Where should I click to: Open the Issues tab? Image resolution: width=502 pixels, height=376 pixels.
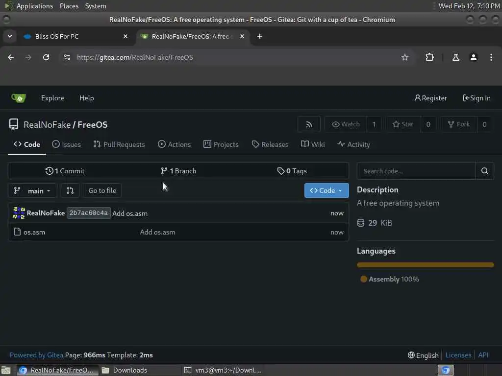(66, 144)
